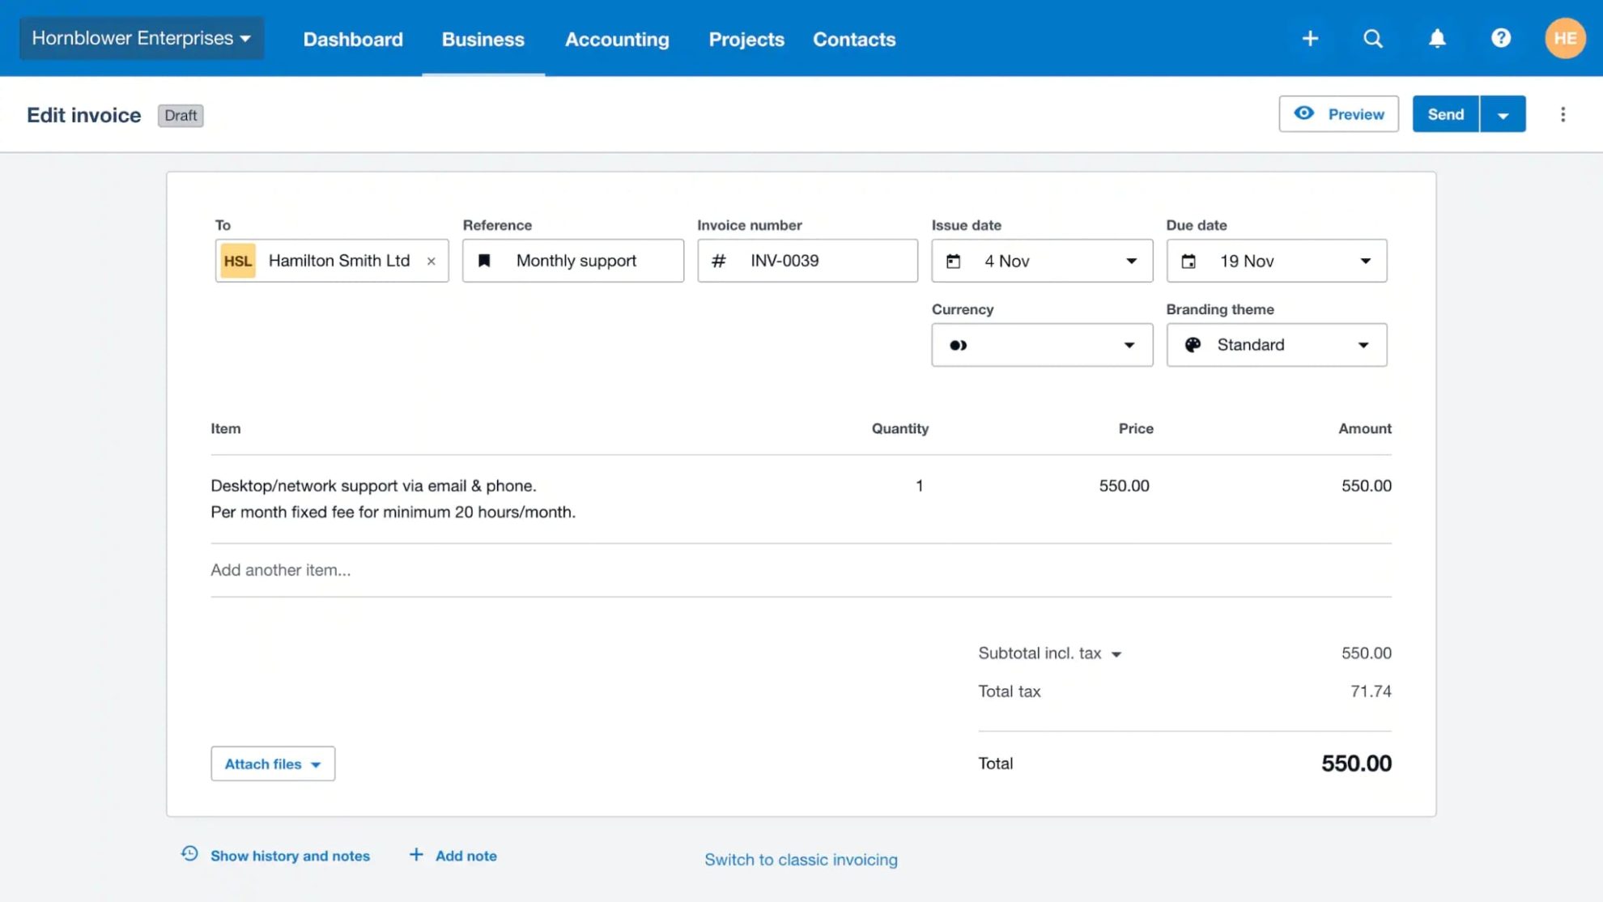Click the Business navigation tab
Image resolution: width=1603 pixels, height=902 pixels.
coord(483,39)
